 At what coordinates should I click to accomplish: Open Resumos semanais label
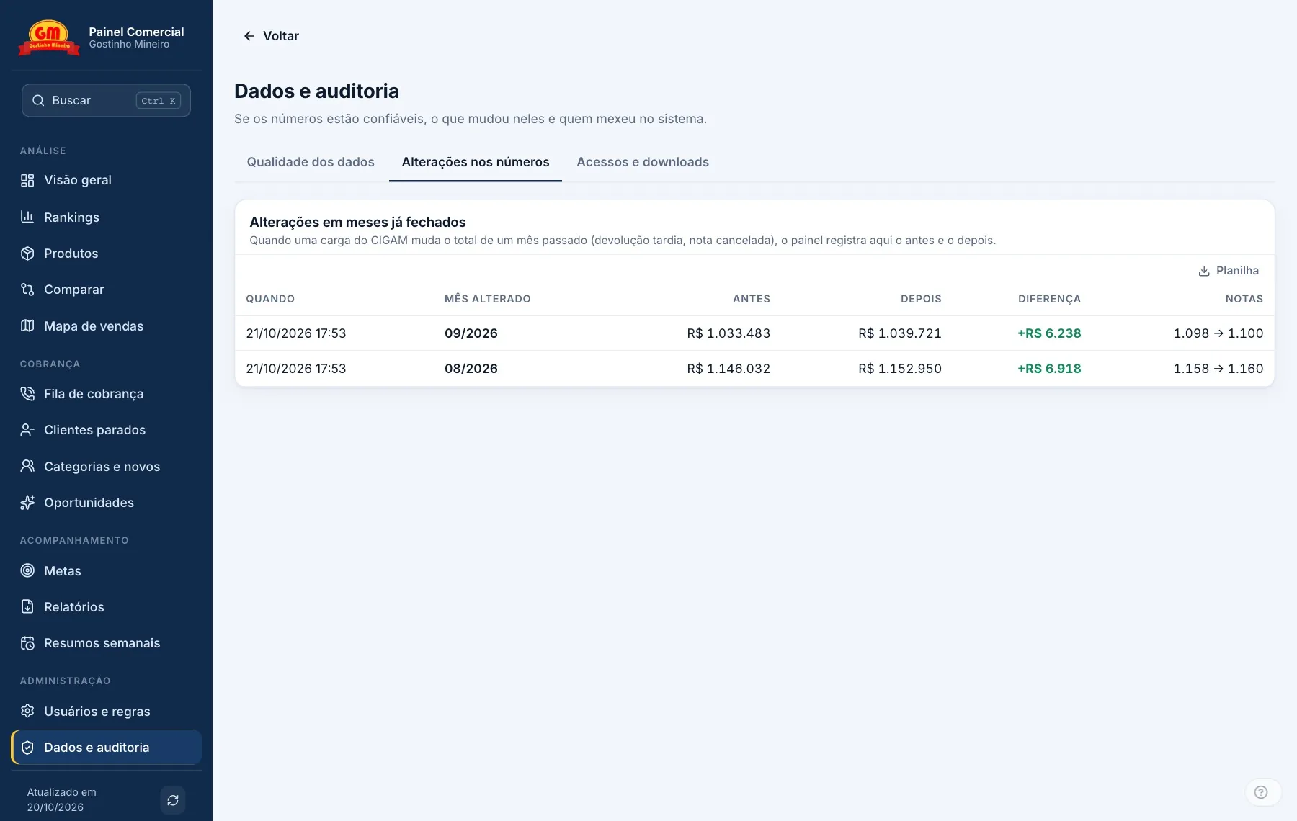[102, 643]
